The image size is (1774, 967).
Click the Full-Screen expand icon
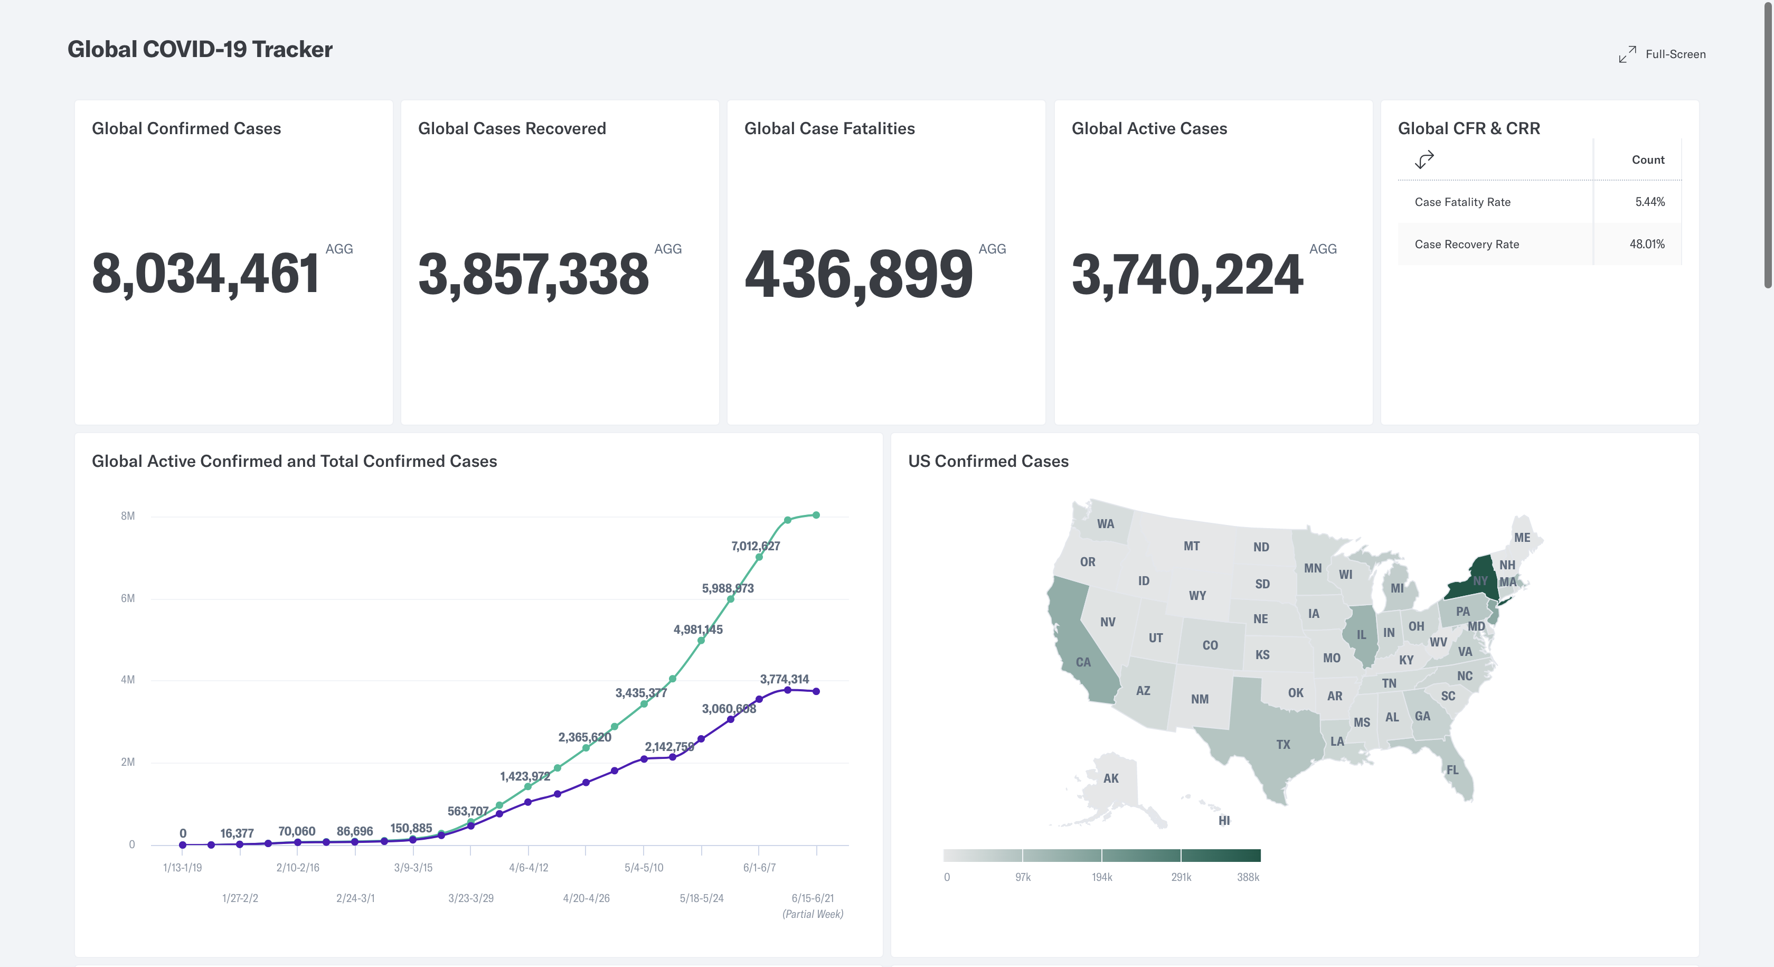pos(1627,54)
